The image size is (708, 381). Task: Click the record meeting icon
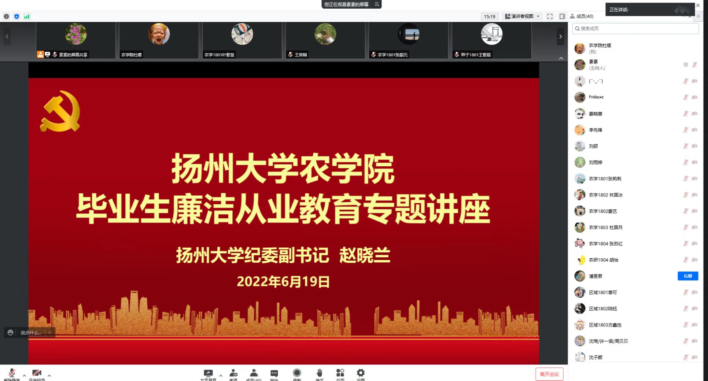pos(297,373)
